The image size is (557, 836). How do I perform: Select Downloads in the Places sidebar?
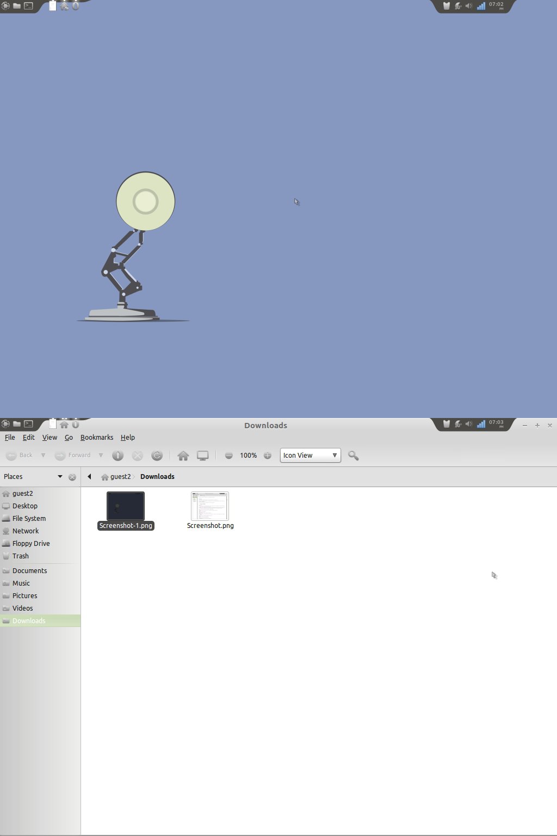(x=40, y=621)
